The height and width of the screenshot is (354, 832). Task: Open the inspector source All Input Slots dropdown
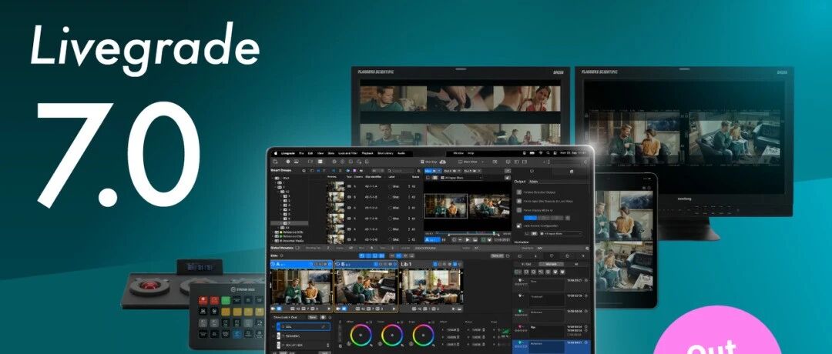[x=560, y=234]
